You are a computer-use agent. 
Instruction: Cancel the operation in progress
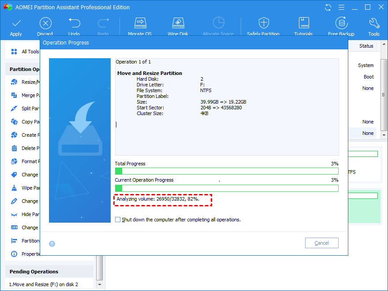click(x=322, y=243)
